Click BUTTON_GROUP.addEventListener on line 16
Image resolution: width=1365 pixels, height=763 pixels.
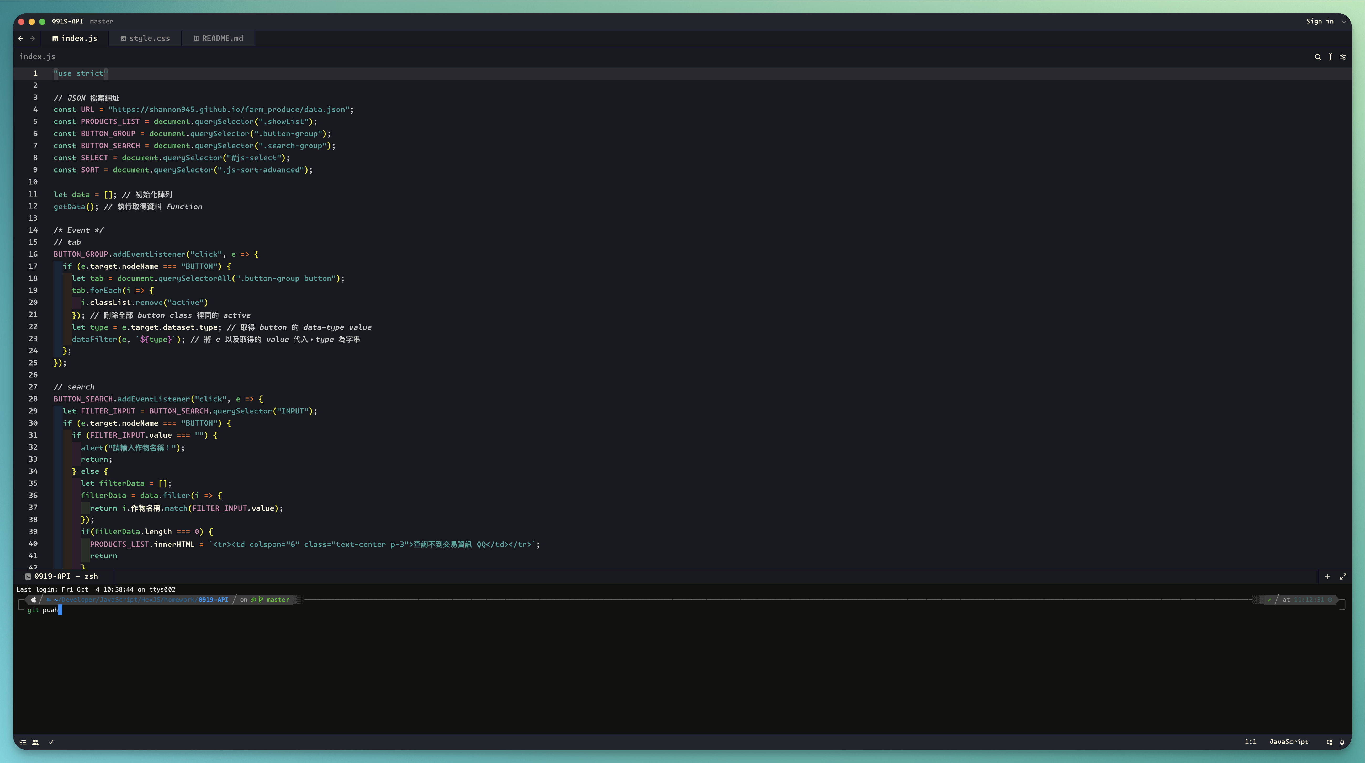119,254
